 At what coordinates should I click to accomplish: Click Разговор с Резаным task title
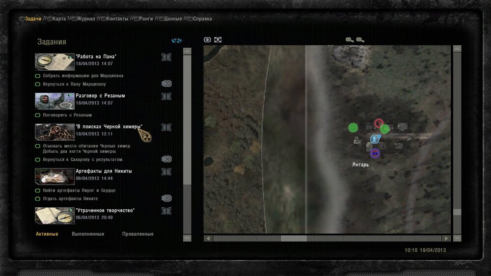pyautogui.click(x=100, y=96)
